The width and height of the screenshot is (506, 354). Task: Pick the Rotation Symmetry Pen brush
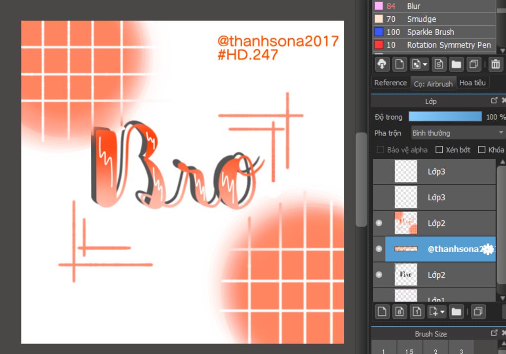[434, 45]
